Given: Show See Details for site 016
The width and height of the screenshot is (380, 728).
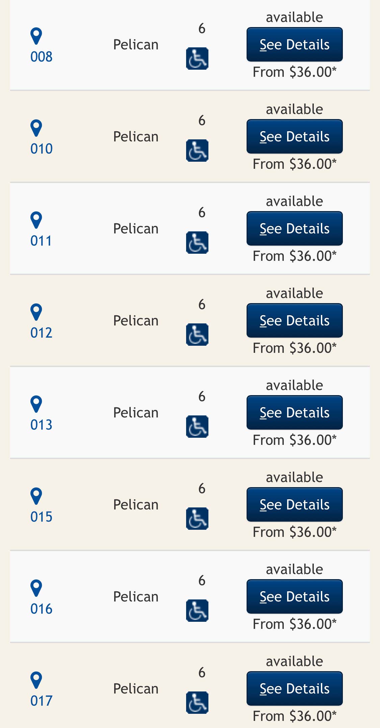Looking at the screenshot, I should click(x=295, y=597).
